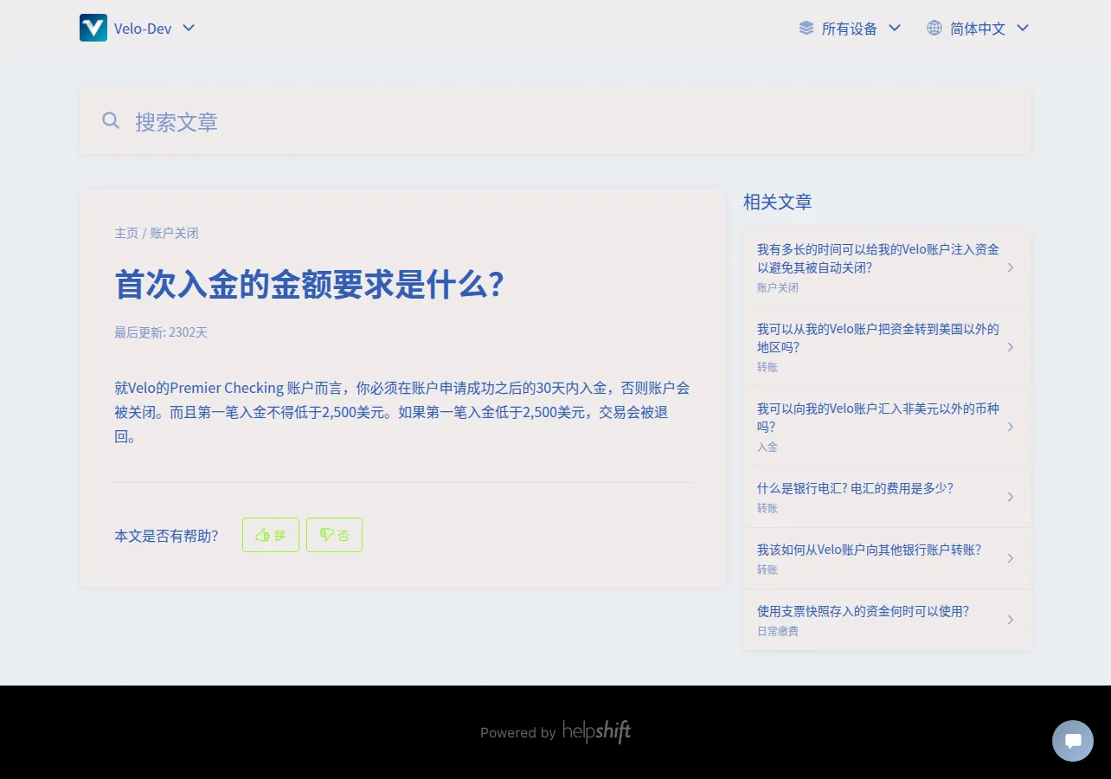Click the article title 首次入金的金额要求是什么?
This screenshot has width=1111, height=779.
pos(309,285)
